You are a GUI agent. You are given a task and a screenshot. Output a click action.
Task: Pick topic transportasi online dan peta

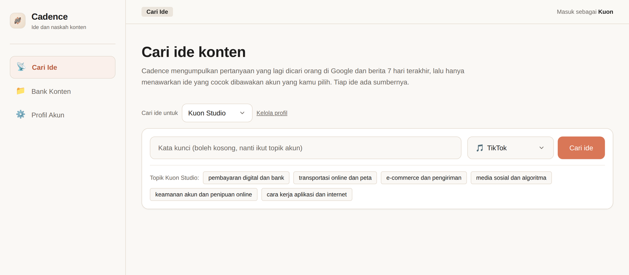335,178
